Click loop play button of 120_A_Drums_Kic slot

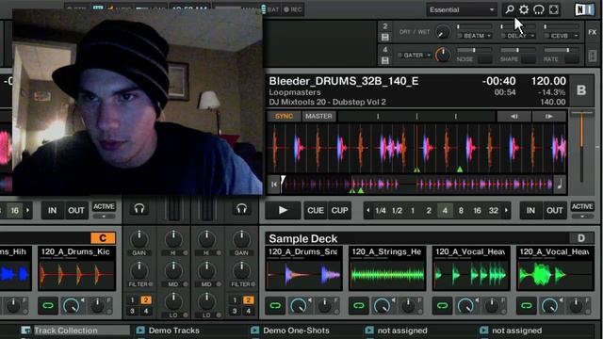click(48, 305)
